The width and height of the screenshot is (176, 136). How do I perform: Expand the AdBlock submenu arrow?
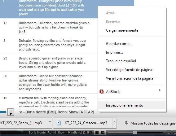point(160,90)
